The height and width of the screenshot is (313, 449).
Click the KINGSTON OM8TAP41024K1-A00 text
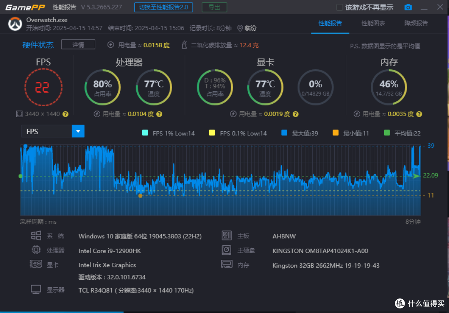pos(321,251)
